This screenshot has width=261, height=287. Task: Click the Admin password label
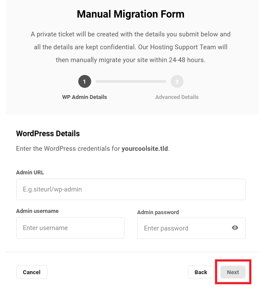click(x=158, y=212)
